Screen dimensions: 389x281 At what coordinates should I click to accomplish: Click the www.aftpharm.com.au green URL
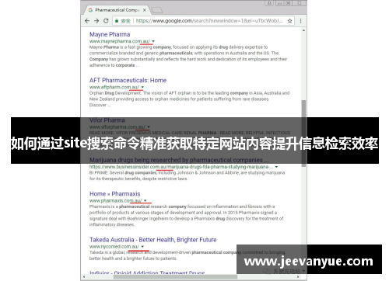(x=114, y=87)
